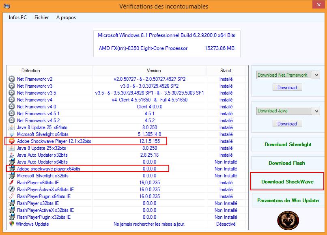Click the Adobe shockwave player x64bits icon
This screenshot has height=235, width=327.
coord(12,168)
